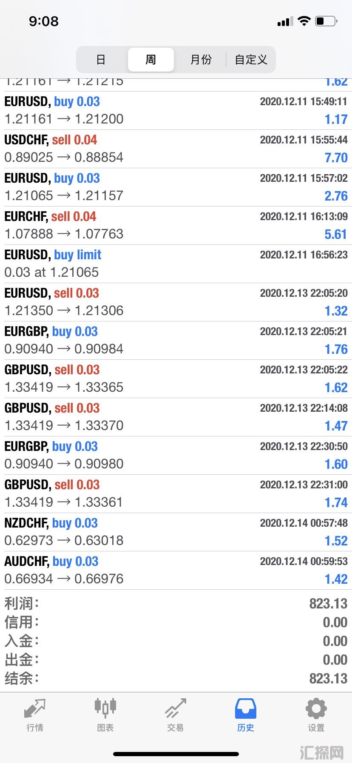Screen dimensions: 352x763
Task: Tap the 7.70 profit value
Action: pos(336,158)
